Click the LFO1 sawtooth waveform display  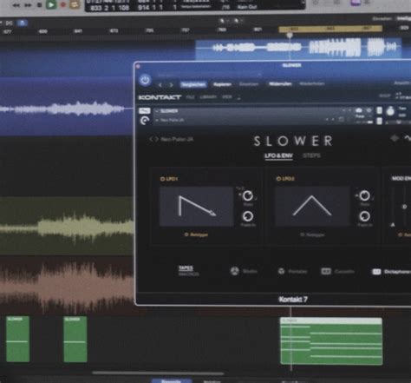tap(196, 207)
